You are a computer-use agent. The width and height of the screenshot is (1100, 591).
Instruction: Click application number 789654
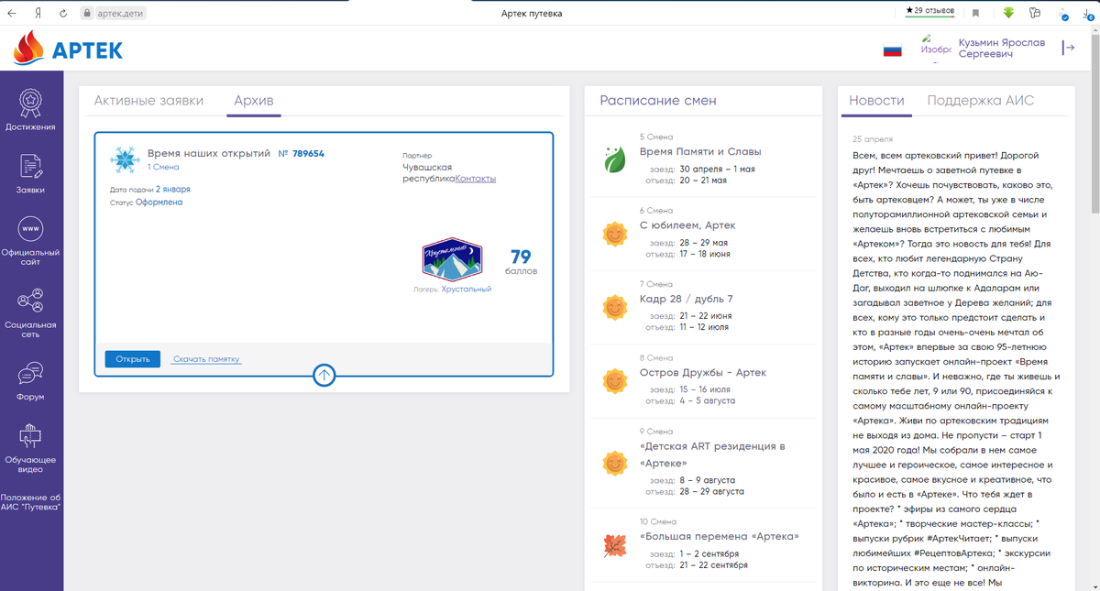point(308,153)
